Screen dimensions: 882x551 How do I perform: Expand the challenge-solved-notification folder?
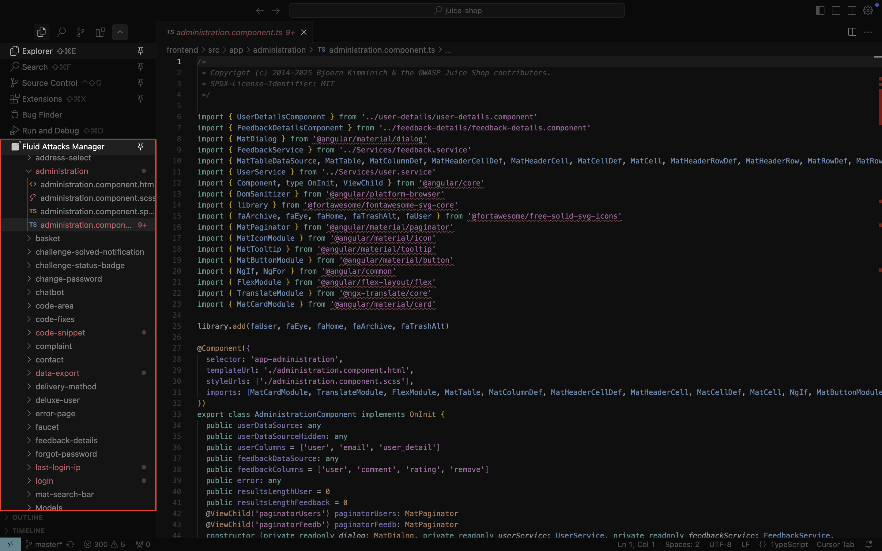(x=78, y=252)
